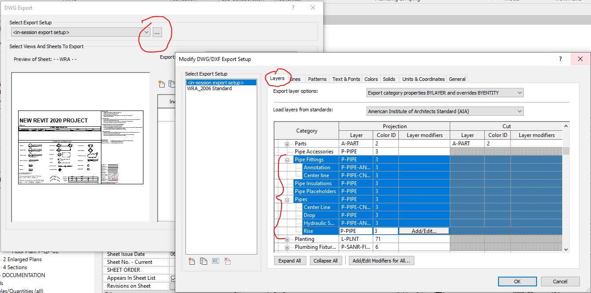Expand the Parts category row
This screenshot has width=591, height=293.
coord(287,143)
